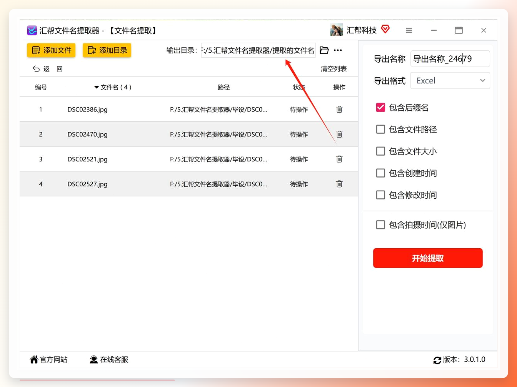517x387 pixels.
Task: Enable 包含修改时间 checkbox
Action: coord(380,195)
